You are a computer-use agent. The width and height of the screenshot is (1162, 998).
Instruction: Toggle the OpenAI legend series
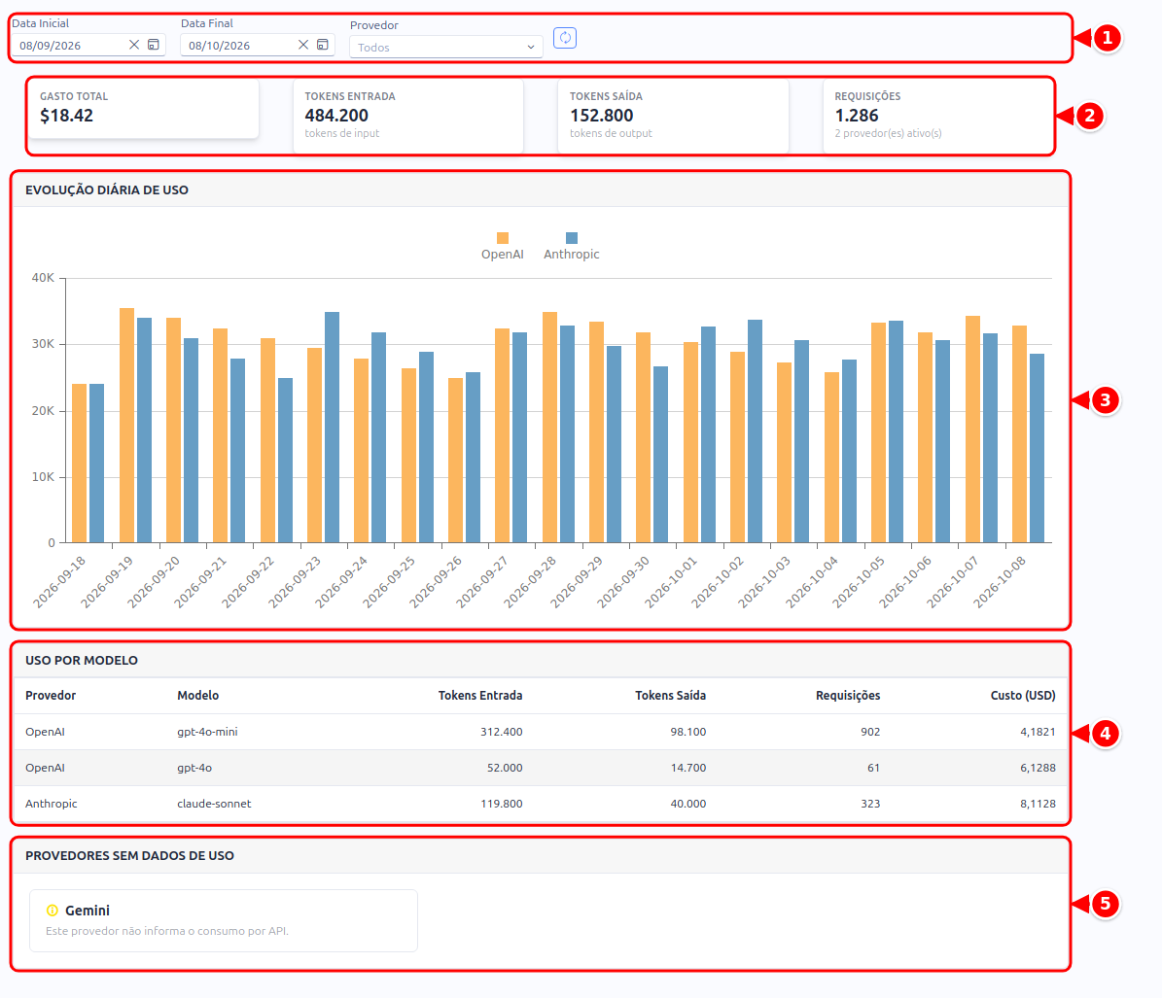pos(503,246)
